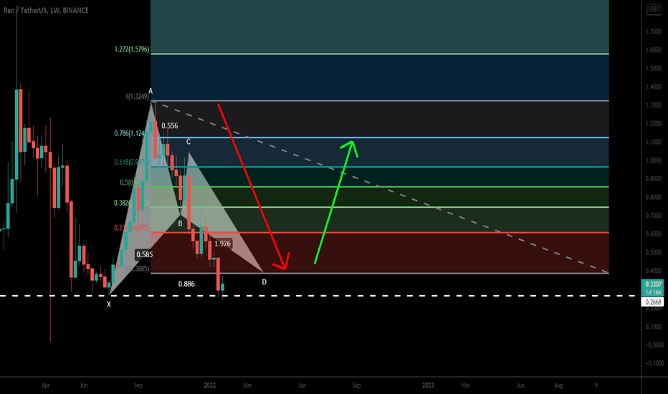Click 1.4000 on the price axis
This screenshot has width=668, height=394.
click(x=654, y=87)
